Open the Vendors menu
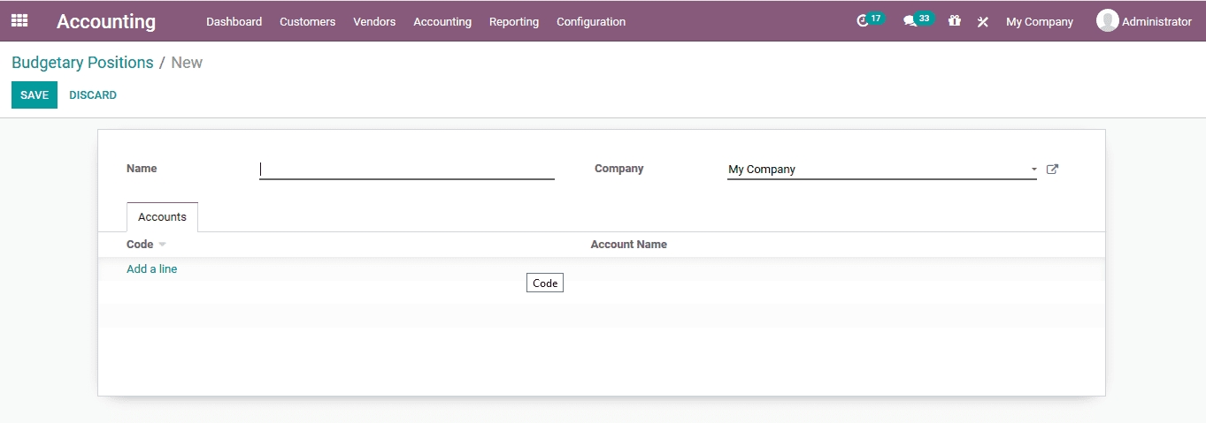 [x=373, y=22]
